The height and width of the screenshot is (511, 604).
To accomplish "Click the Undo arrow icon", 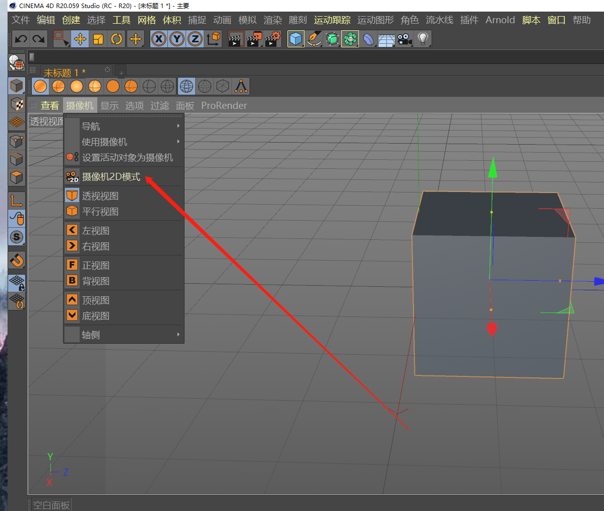I will [21, 39].
